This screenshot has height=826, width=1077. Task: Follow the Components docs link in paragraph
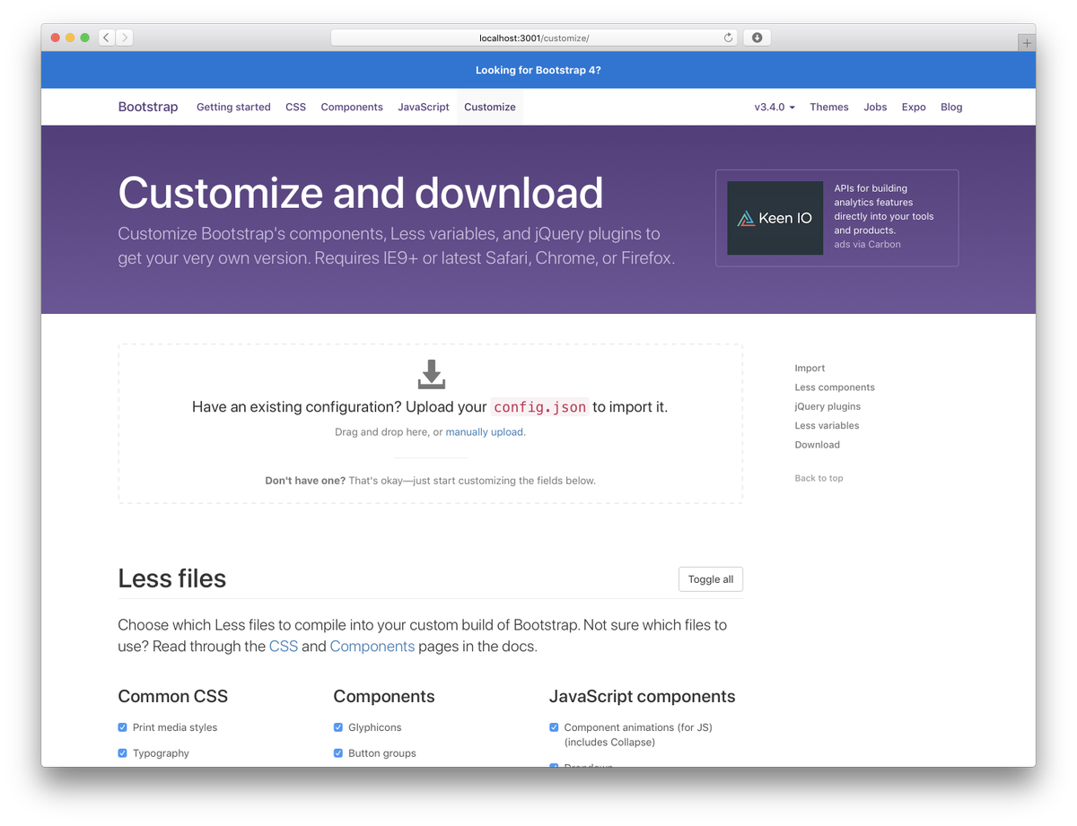coord(372,646)
